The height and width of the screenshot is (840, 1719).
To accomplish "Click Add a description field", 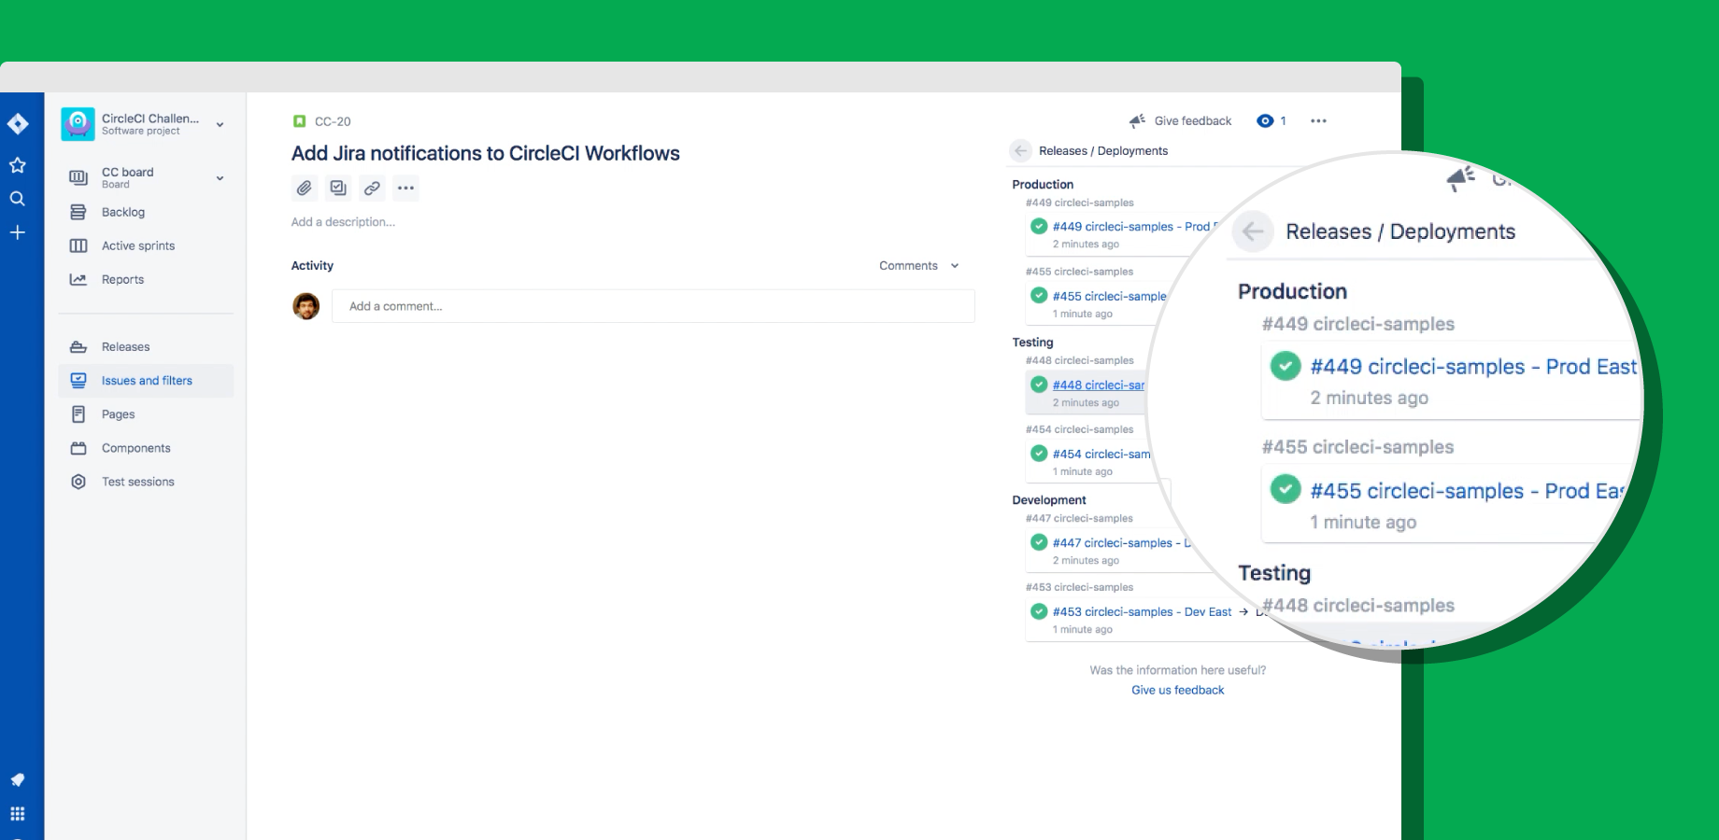I will click(343, 222).
